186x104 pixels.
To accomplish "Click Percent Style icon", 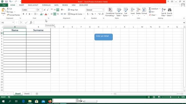I will point(92,14).
